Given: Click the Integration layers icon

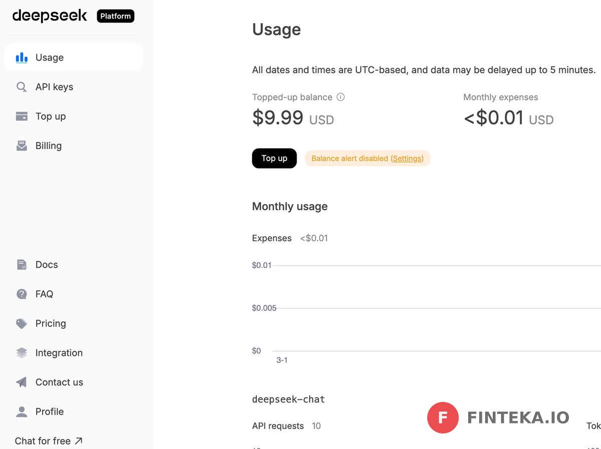Looking at the screenshot, I should [x=22, y=353].
